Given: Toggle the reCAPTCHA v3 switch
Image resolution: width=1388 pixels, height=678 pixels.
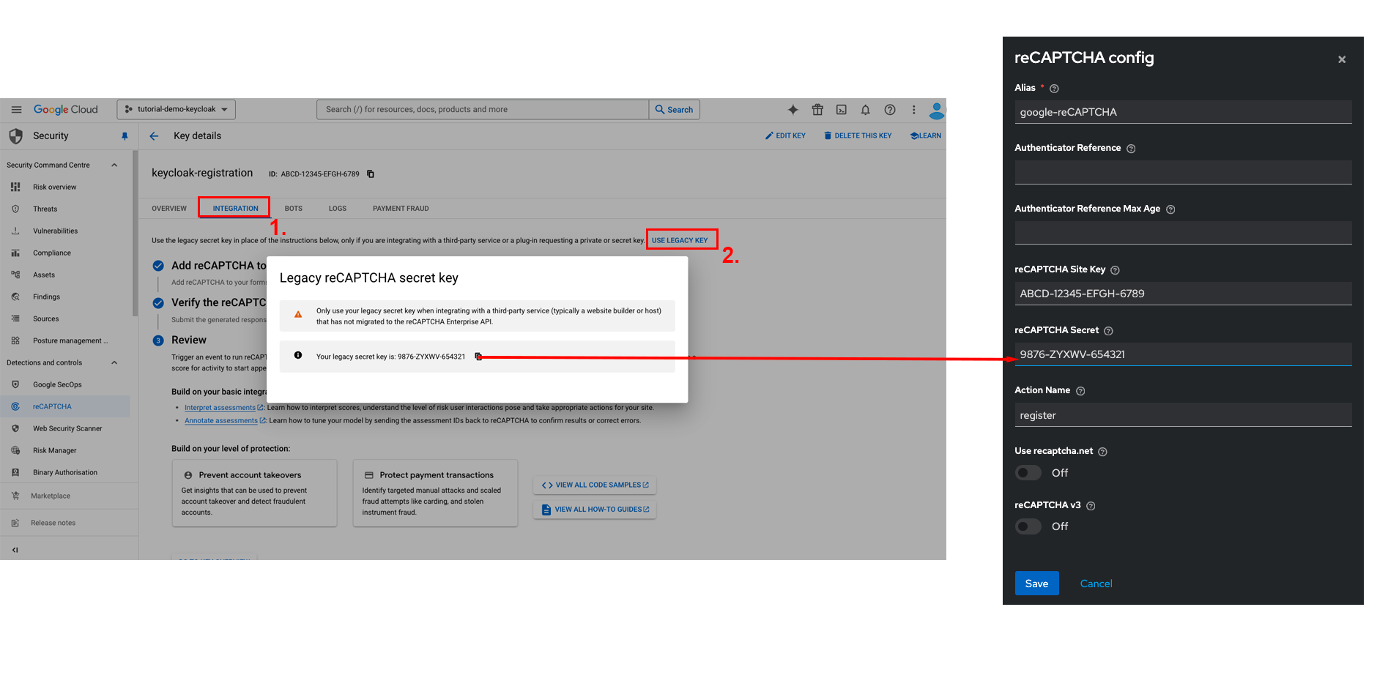Looking at the screenshot, I should point(1028,526).
